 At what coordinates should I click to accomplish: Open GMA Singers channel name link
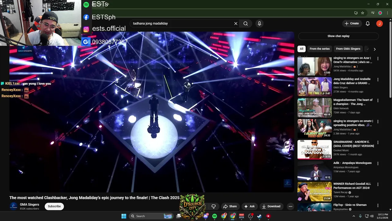tap(29, 204)
